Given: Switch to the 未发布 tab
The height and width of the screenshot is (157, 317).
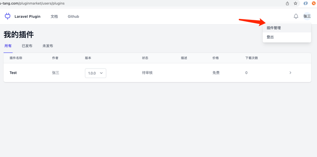Looking at the screenshot, I should [48, 46].
